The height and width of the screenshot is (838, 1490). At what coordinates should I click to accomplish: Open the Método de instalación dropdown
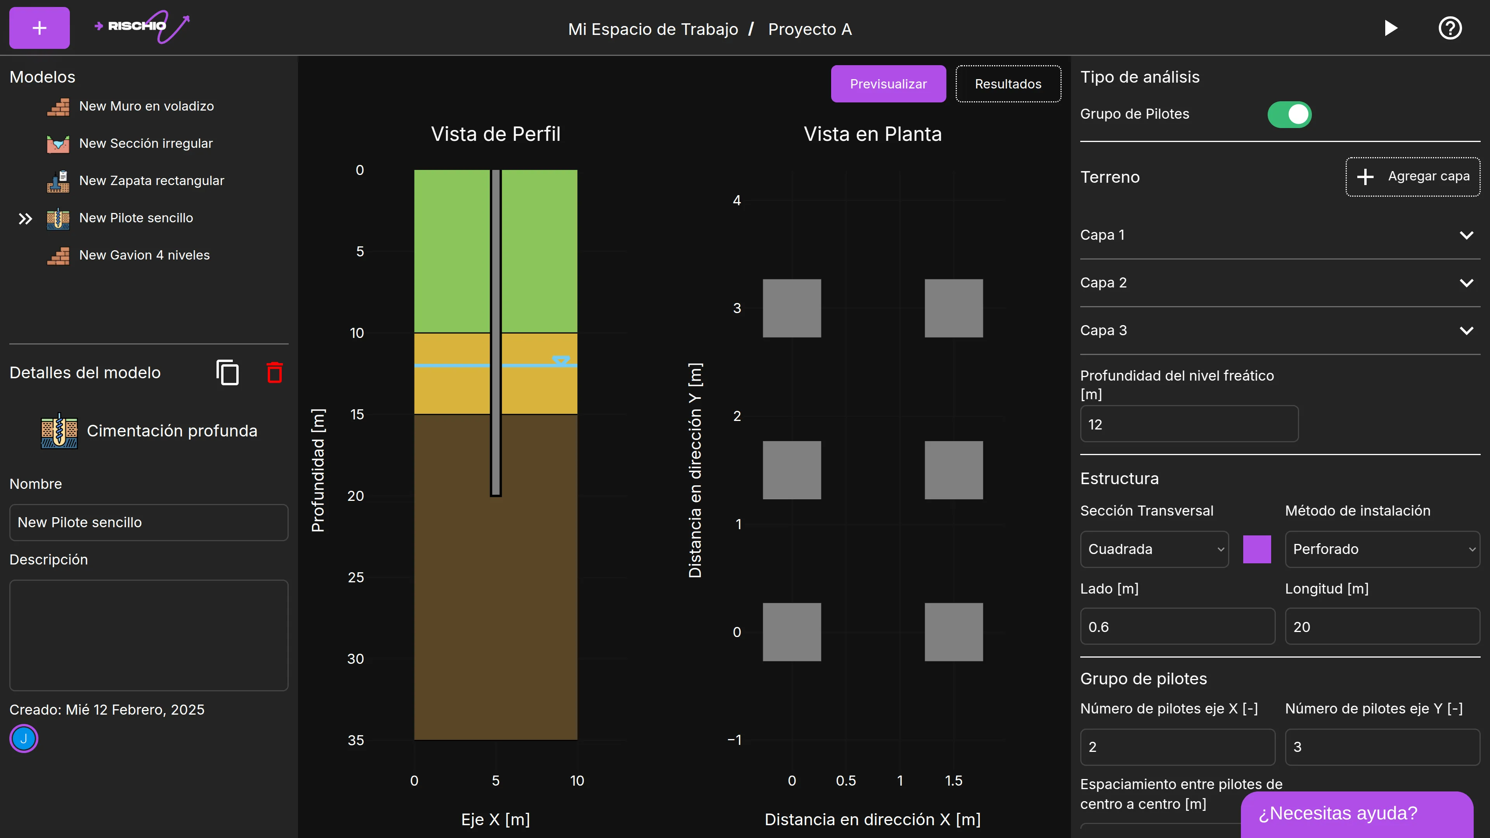click(x=1382, y=549)
